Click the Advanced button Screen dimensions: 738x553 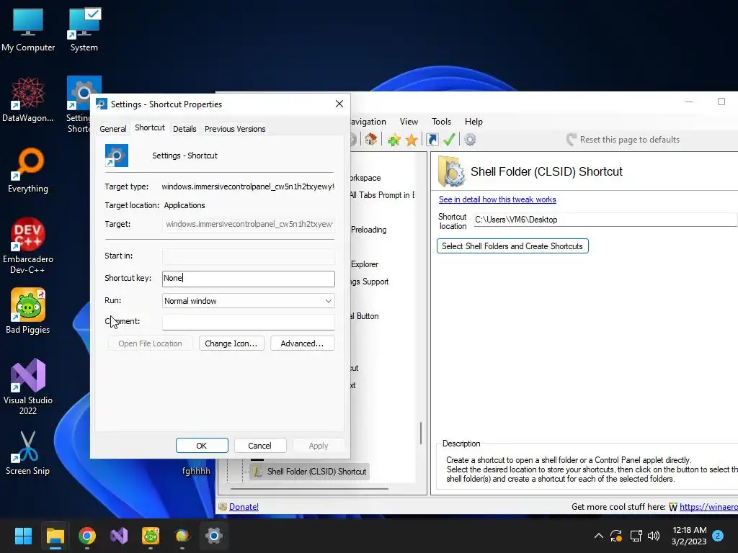[302, 343]
